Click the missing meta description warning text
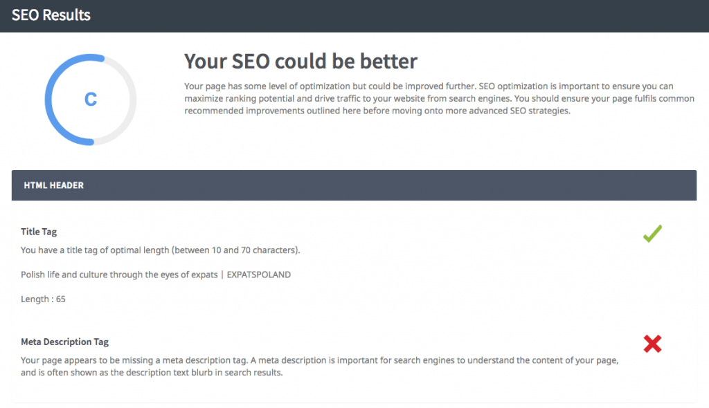 [x=318, y=365]
